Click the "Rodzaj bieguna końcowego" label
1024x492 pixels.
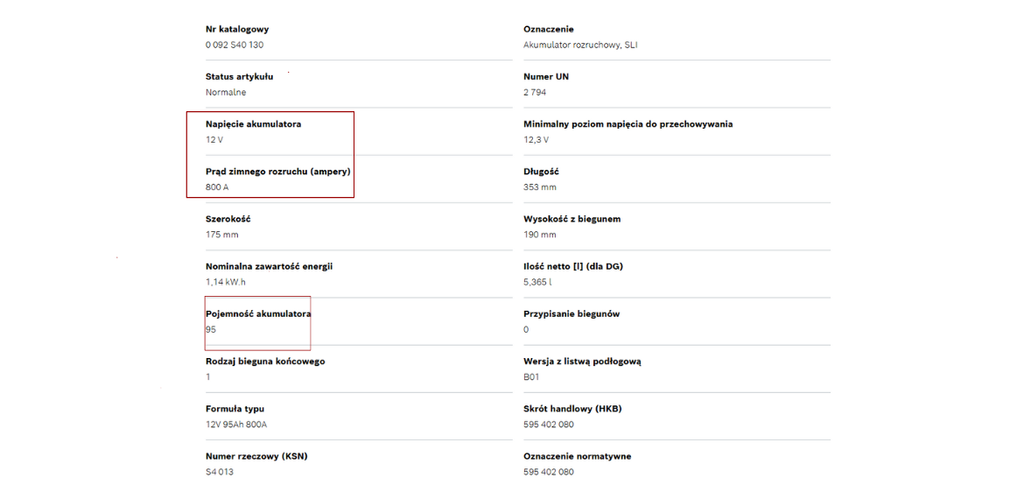click(265, 361)
